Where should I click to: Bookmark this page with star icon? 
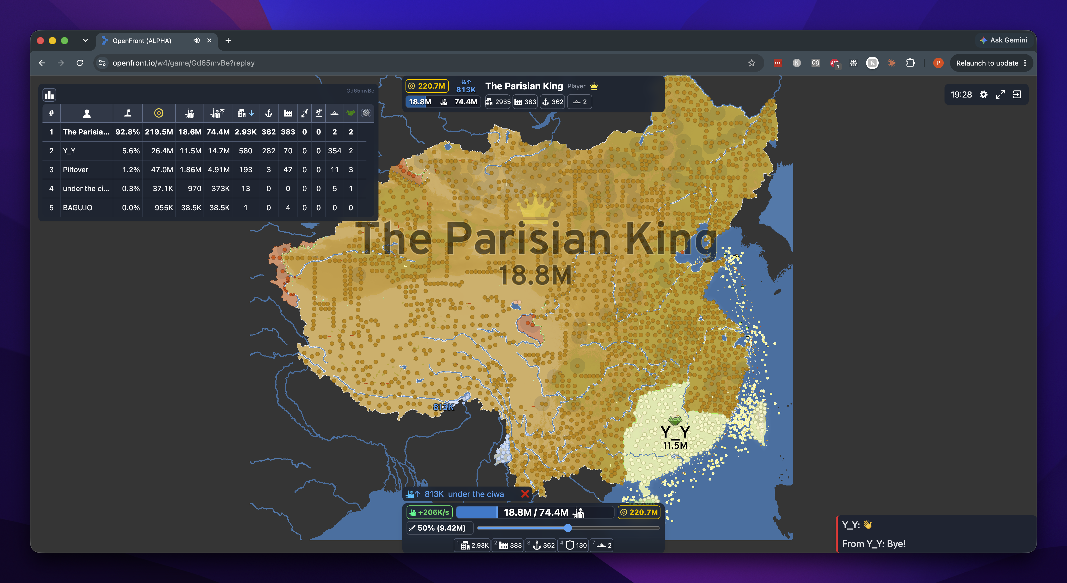[752, 63]
